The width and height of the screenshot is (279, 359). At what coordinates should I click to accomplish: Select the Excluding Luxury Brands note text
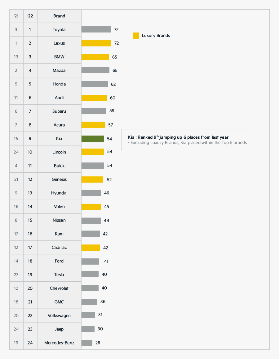click(x=187, y=143)
